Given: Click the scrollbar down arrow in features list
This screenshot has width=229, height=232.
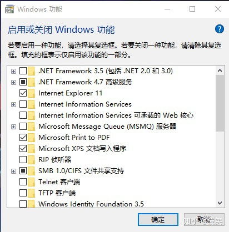Looking at the screenshot, I should click(x=220, y=203).
